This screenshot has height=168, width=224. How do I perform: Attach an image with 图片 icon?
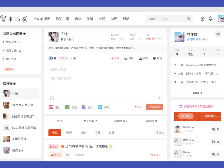click(x=51, y=107)
